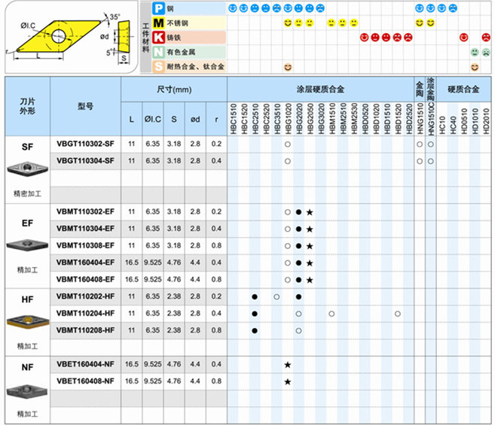Click the gold HF insert shape image

(27, 321)
